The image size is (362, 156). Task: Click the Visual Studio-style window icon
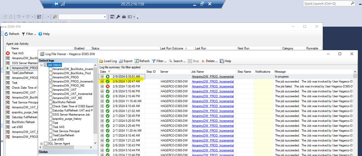(x=112, y=17)
